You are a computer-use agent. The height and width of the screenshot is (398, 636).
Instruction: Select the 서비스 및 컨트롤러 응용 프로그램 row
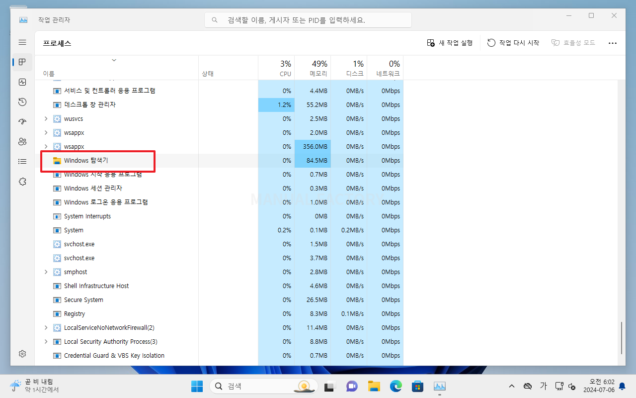click(x=219, y=91)
